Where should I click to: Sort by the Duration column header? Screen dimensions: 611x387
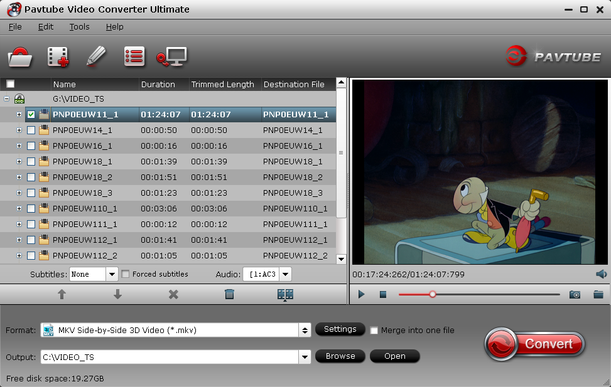click(x=164, y=84)
